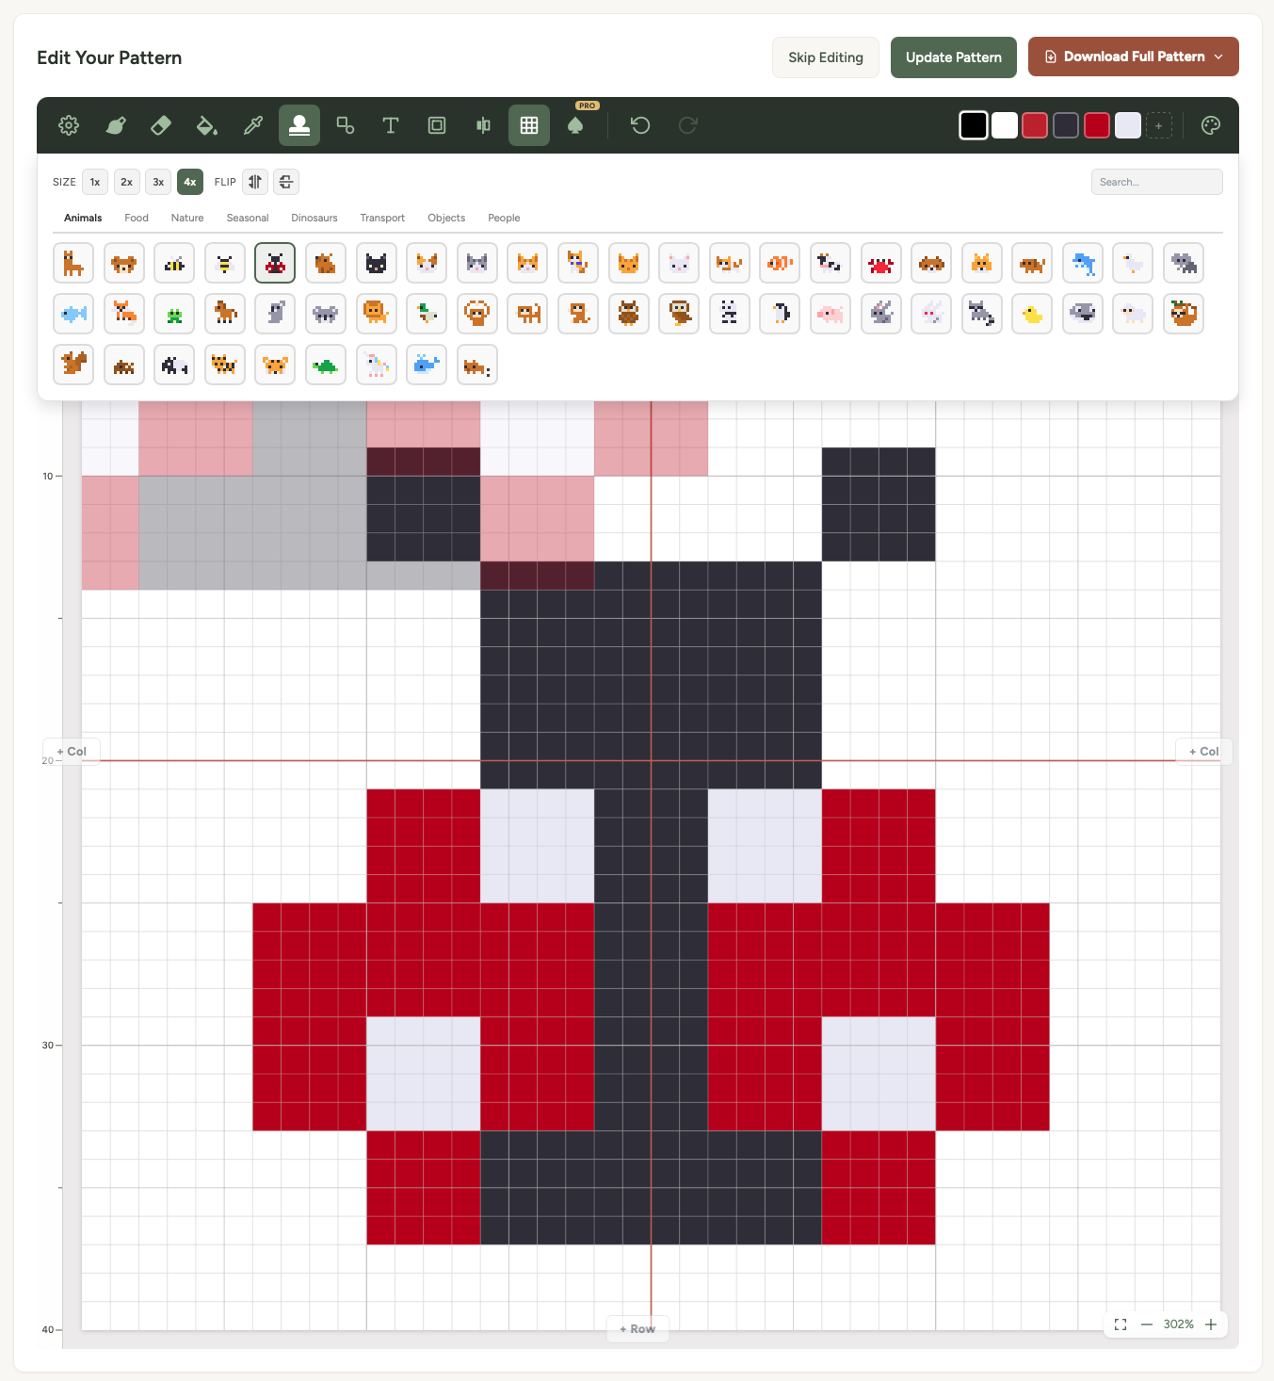This screenshot has height=1381, width=1274.
Task: Choose the green turtle stamp
Action: coord(326,365)
